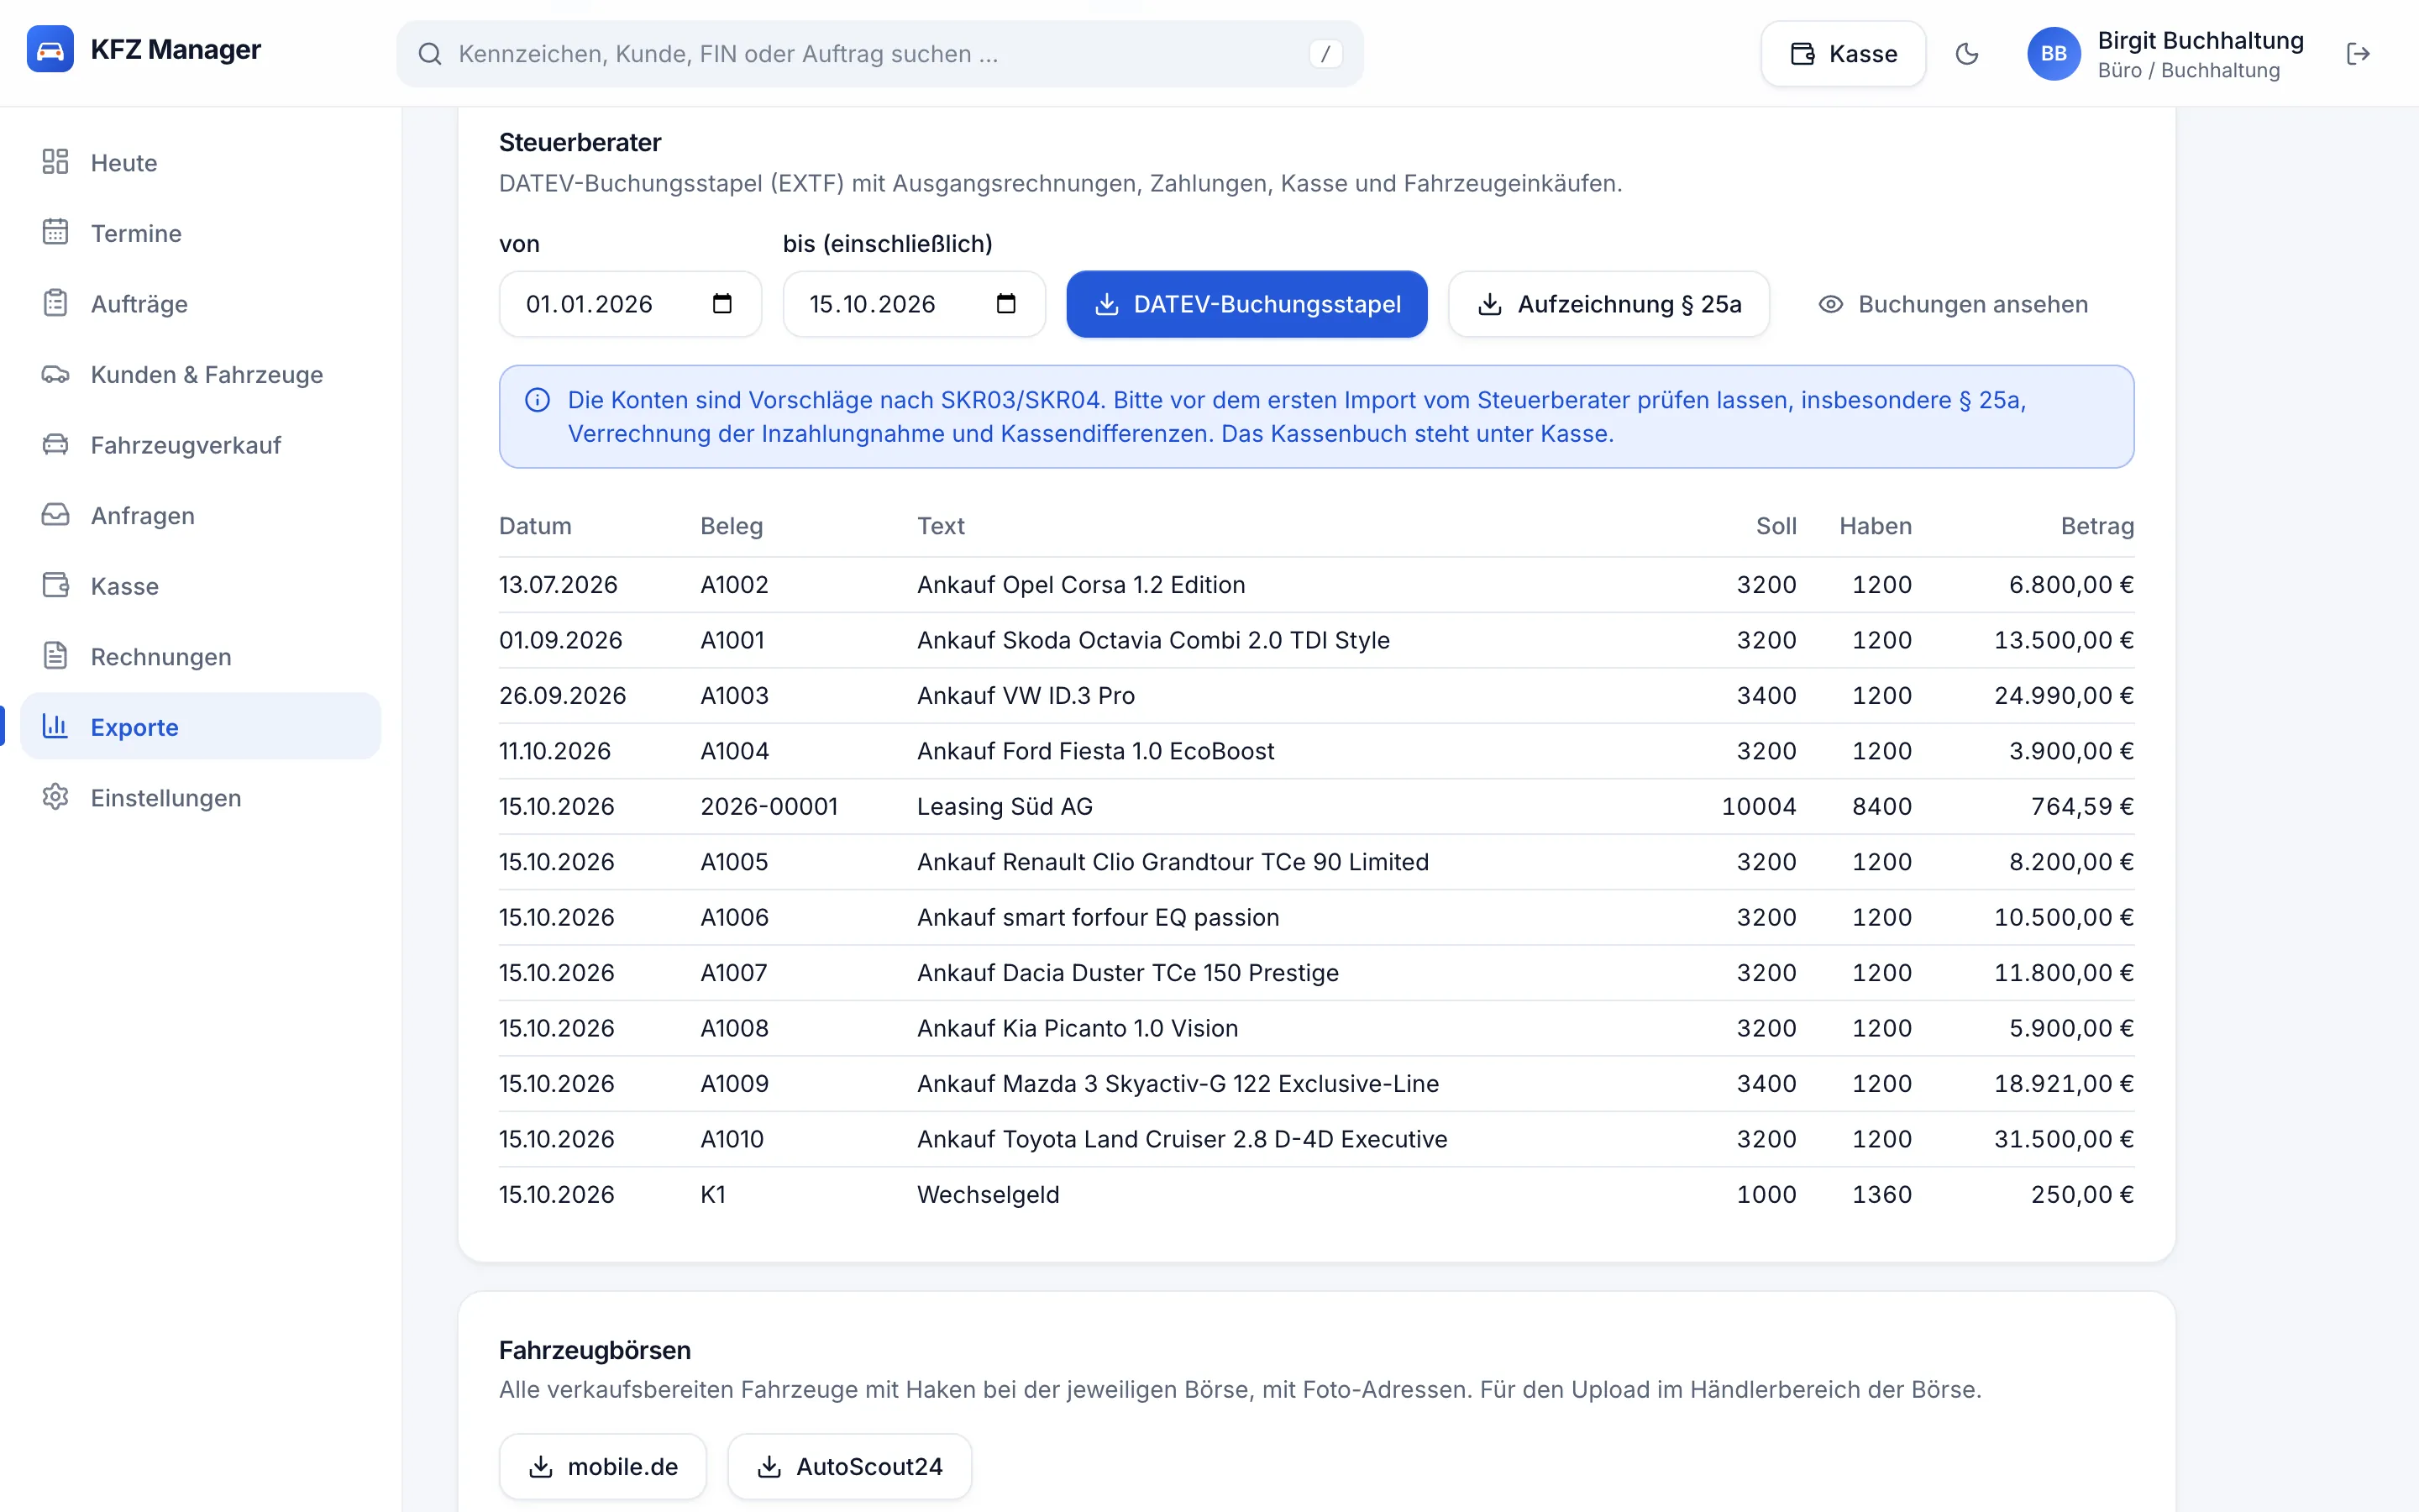Click Beleg 2026-00001 cell
This screenshot has width=2419, height=1512.
(x=769, y=807)
